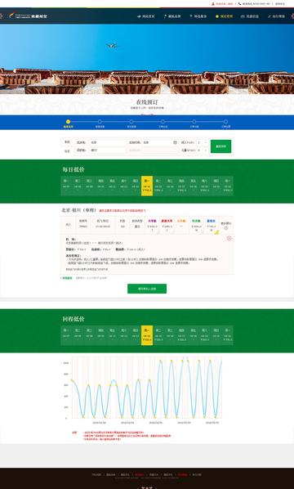This screenshot has height=489, width=294.
Task: Choose the orange 公务舱 business class fare
Action: pos(181,225)
